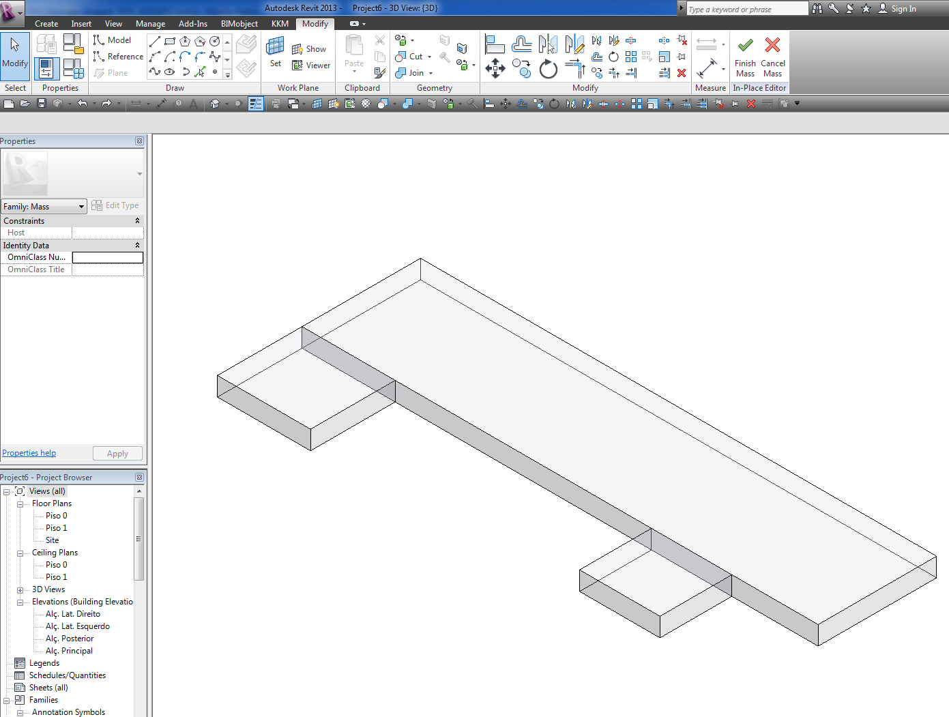The height and width of the screenshot is (717, 949).
Task: Open the View ribbon tab
Action: pyautogui.click(x=113, y=24)
